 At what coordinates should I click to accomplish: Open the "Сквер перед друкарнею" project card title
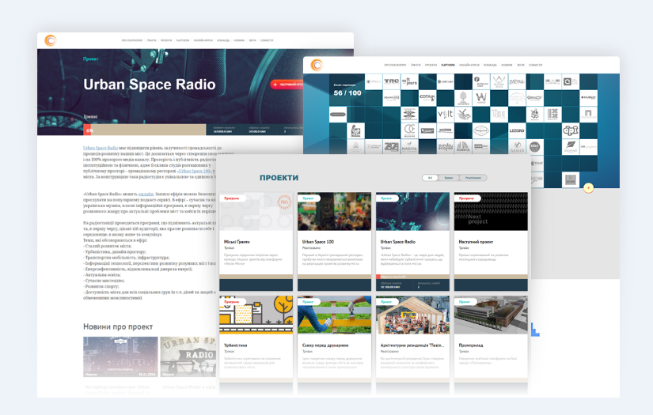point(325,345)
